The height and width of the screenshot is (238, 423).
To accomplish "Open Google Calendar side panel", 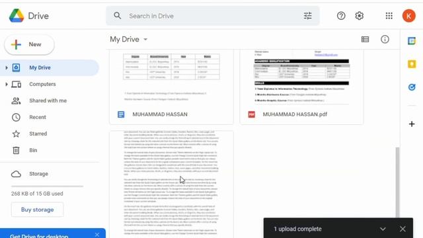I will (x=412, y=41).
